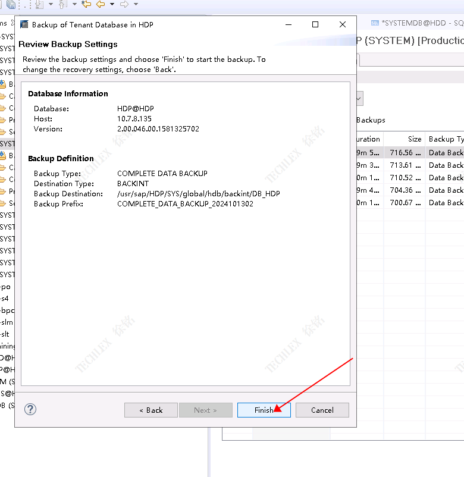Go back with the Back button
This screenshot has height=477, width=464.
(x=151, y=410)
